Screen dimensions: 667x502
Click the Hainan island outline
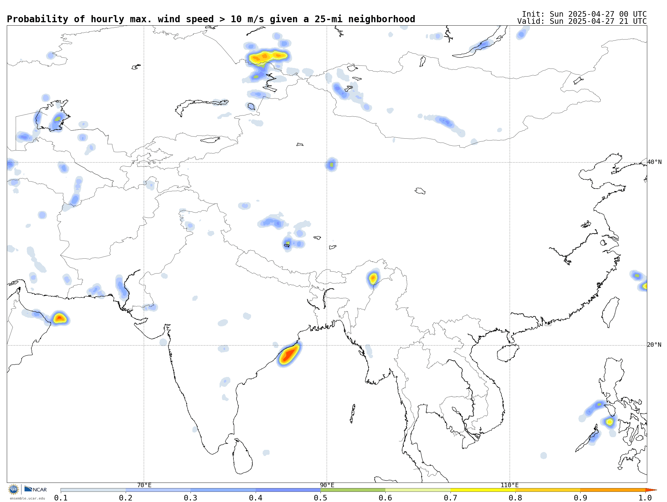point(508,353)
